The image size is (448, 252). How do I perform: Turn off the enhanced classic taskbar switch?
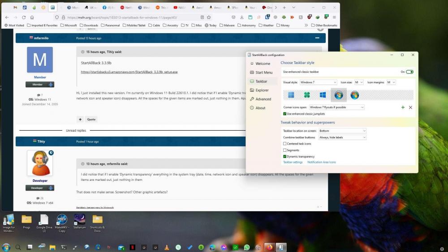point(409,72)
